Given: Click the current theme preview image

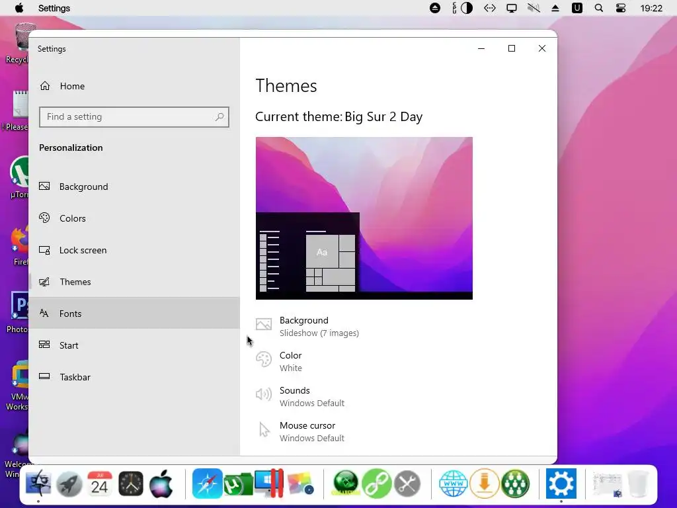Looking at the screenshot, I should click(x=364, y=218).
